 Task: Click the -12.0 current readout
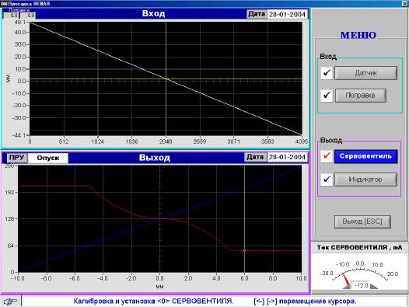(362, 285)
